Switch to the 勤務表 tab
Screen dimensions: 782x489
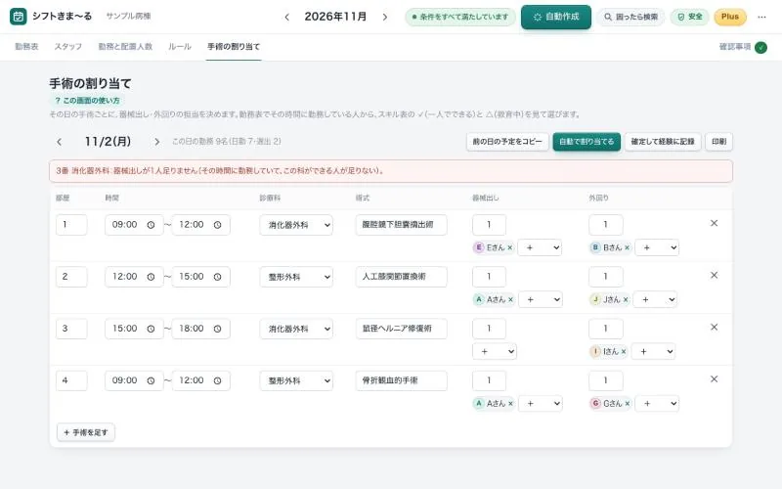point(26,47)
